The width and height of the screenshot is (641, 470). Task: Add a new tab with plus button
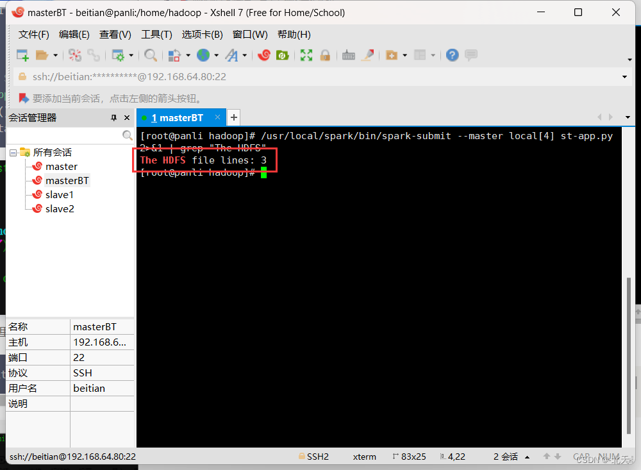coord(234,118)
